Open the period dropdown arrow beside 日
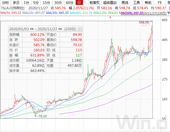170x132 pixels. [x=85, y=2]
